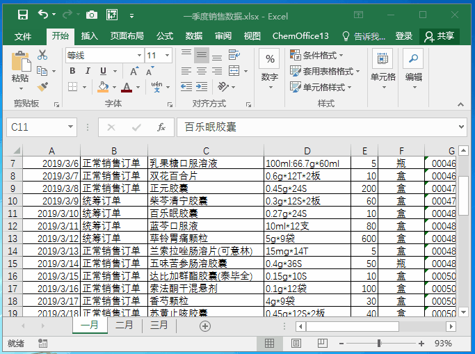
Task: Open the 数字 number format group
Action: (x=270, y=69)
